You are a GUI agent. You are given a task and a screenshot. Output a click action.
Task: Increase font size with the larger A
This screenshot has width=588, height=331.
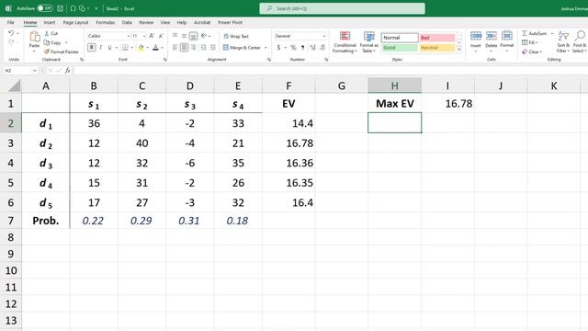click(152, 36)
